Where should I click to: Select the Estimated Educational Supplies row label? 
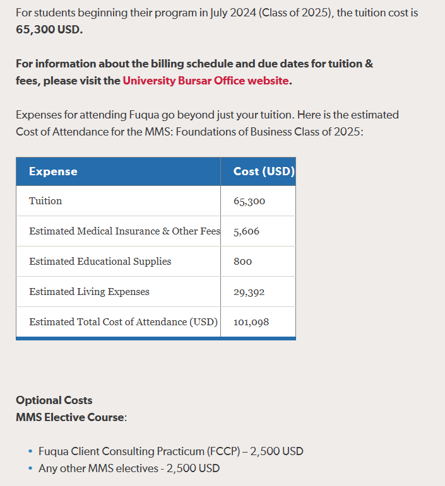point(100,261)
